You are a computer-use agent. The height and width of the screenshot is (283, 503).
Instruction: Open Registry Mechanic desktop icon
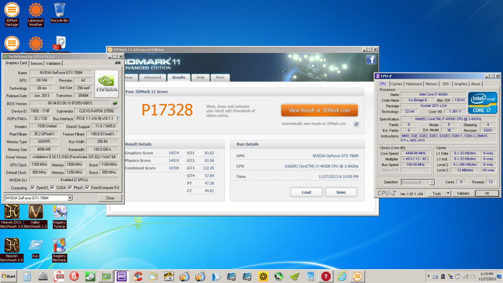(59, 250)
